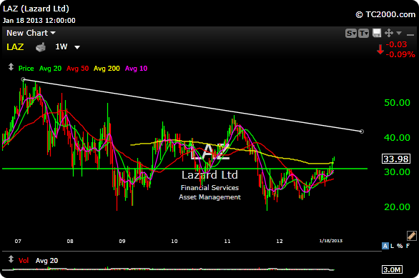Click the © TC2000.com credit text
419x278 pixels.
[385, 14]
